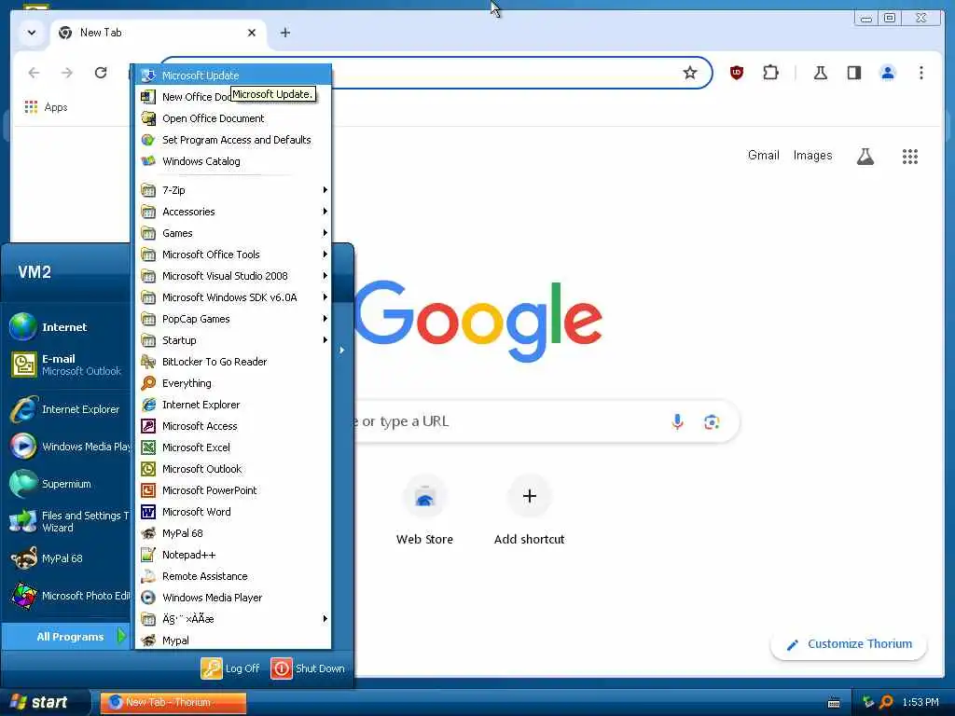Click the browser forward arrow
The image size is (955, 716).
[x=67, y=73]
